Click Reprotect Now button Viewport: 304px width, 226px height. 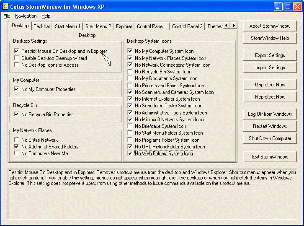click(270, 97)
